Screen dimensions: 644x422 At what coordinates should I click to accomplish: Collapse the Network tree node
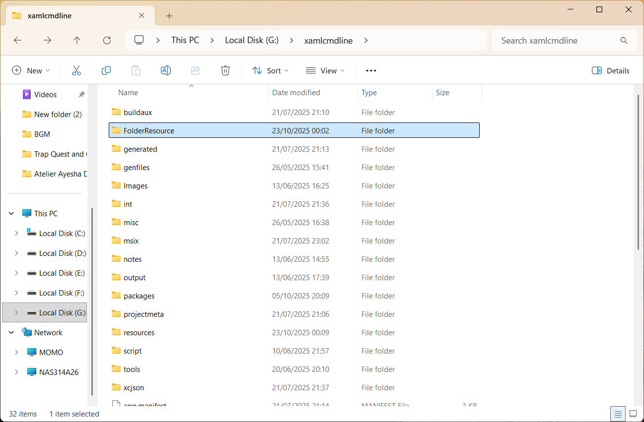(11, 332)
